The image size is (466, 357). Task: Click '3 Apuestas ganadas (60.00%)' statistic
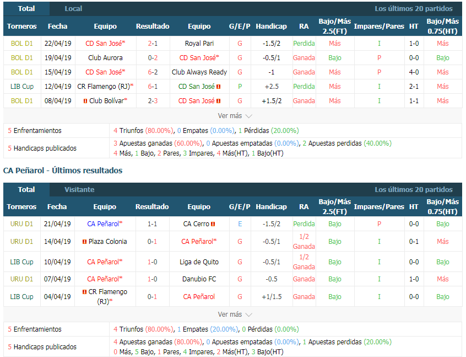[x=158, y=143]
